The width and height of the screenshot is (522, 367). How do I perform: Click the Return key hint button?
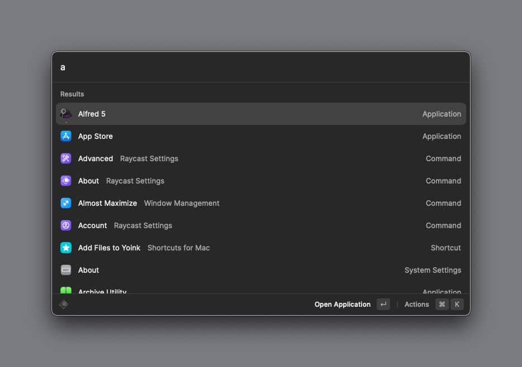tap(383, 304)
